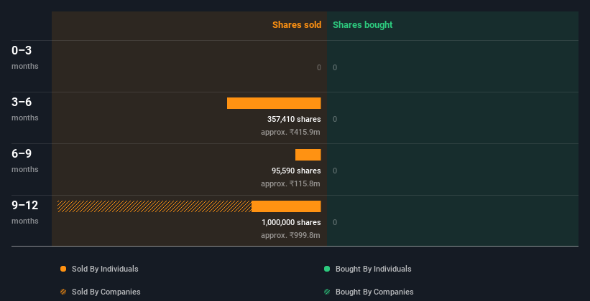Select the Shares sold column header
590x301 pixels.
pyautogui.click(x=297, y=25)
